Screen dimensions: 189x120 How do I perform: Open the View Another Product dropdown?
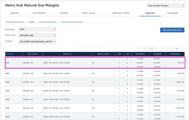[x=165, y=5]
